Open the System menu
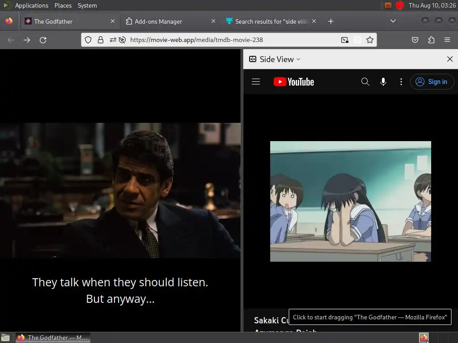 pyautogui.click(x=87, y=5)
